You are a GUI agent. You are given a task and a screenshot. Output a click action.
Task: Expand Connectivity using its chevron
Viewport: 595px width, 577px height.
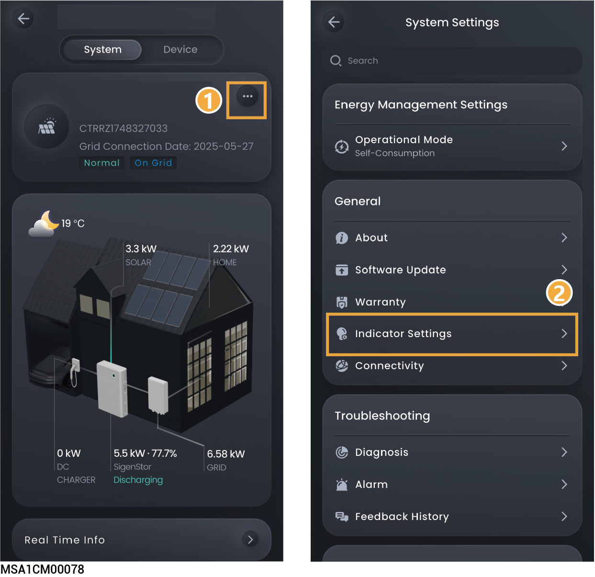click(564, 366)
